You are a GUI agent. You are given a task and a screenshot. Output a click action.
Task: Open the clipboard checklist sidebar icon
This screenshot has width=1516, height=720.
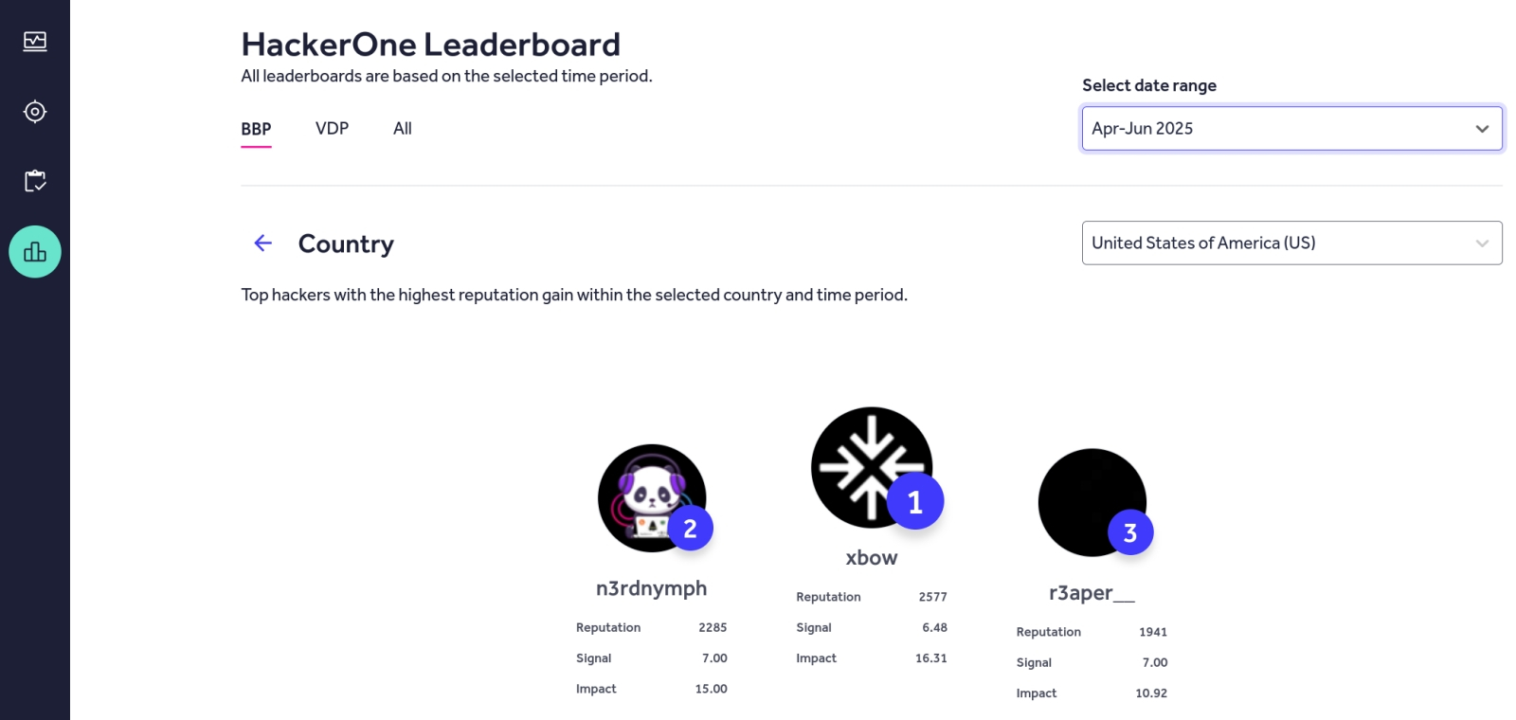coord(35,181)
